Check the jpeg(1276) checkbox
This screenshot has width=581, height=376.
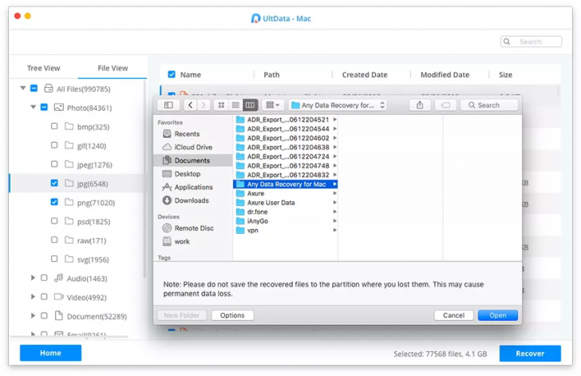click(54, 164)
